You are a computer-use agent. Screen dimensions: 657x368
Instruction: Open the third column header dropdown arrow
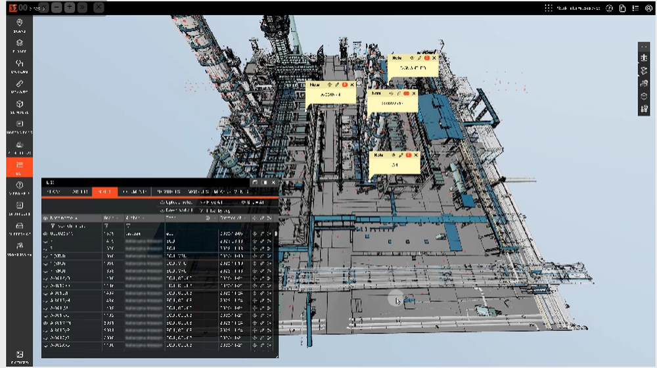coord(143,218)
